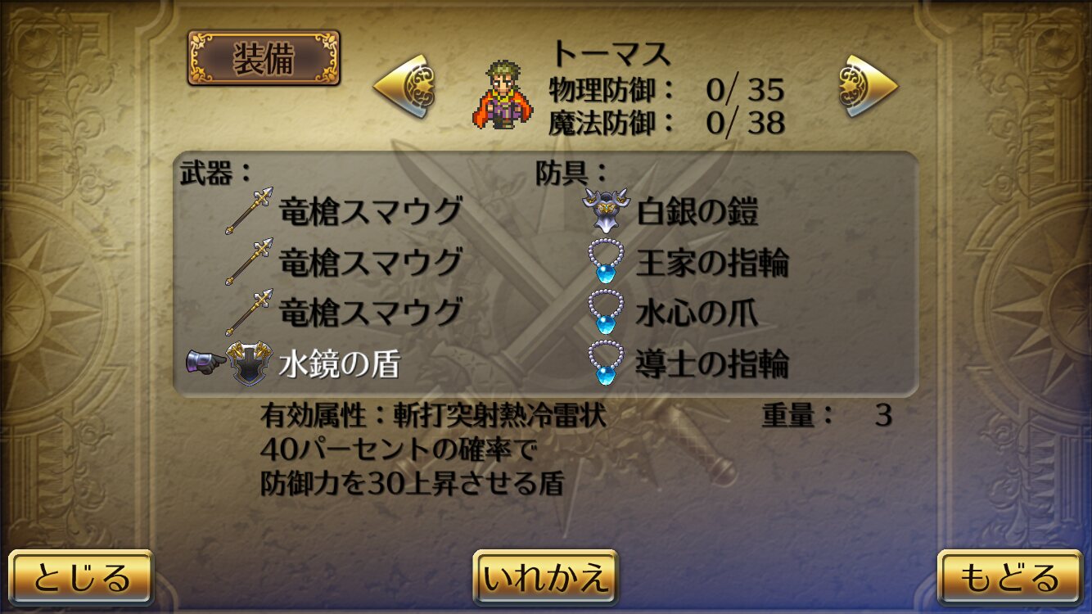Select the 水鏡の盾 equipment entry text
The width and height of the screenshot is (1092, 614).
pyautogui.click(x=339, y=364)
